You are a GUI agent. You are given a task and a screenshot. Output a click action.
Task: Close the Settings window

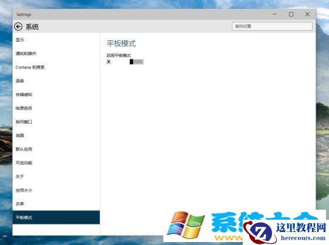[307, 14]
